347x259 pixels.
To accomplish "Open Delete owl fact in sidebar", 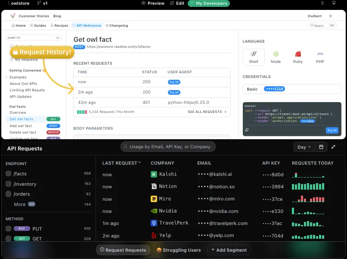I will 23,132.
